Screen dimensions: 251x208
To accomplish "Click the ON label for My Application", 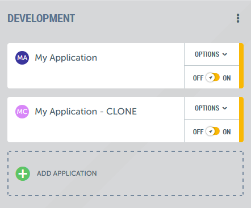I will 227,78.
